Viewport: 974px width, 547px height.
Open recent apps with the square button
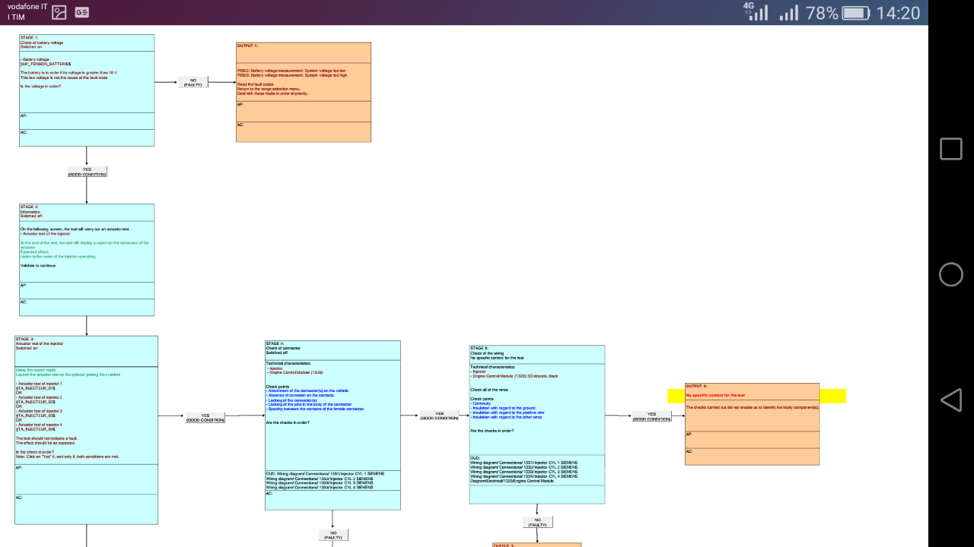click(950, 149)
